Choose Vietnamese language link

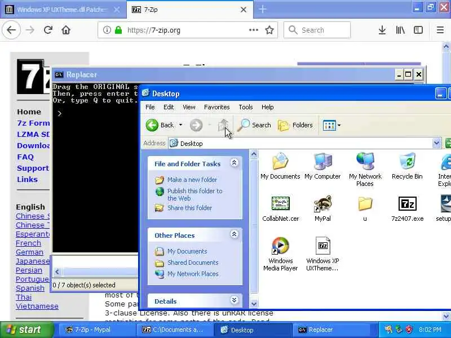point(37,306)
